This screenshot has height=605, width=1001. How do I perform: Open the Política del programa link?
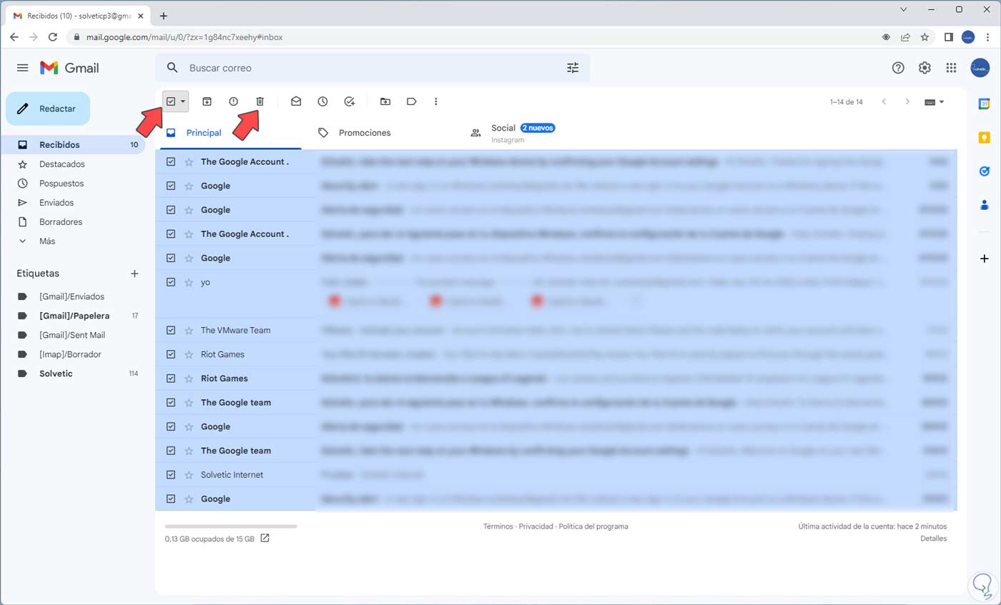[593, 526]
